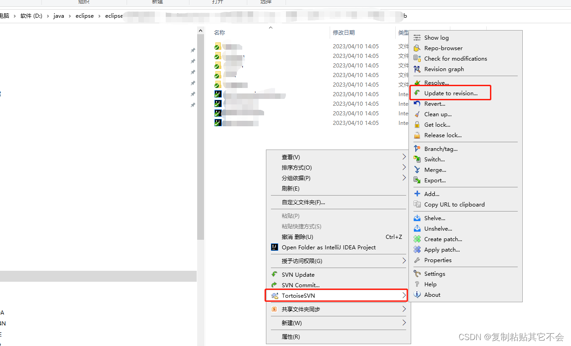The width and height of the screenshot is (571, 346).
Task: Open Folder as IntelliJ IDEA Project
Action: pyautogui.click(x=328, y=247)
